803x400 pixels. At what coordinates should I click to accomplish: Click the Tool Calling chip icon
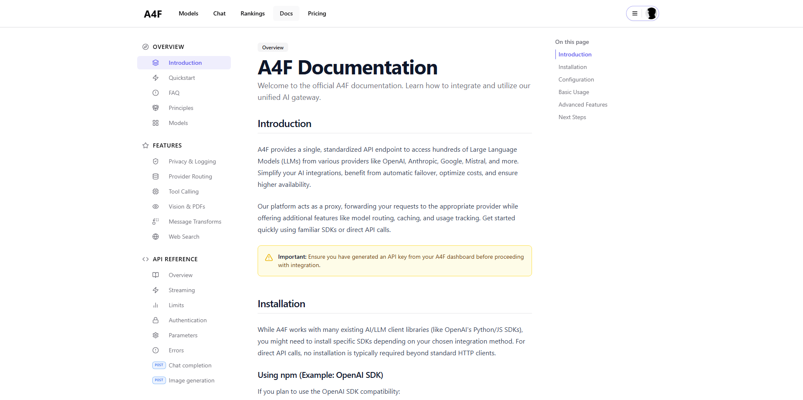[x=156, y=191]
